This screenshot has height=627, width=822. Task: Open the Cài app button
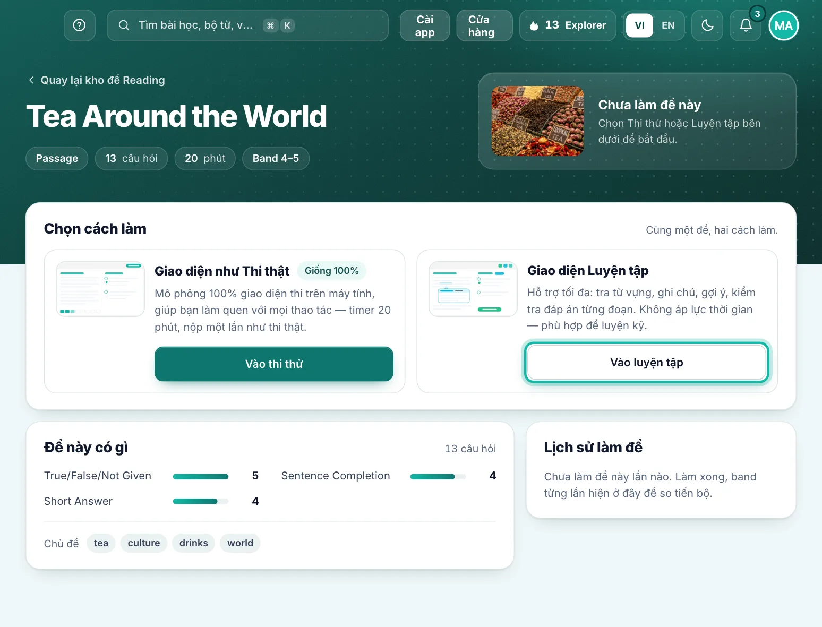pos(425,25)
